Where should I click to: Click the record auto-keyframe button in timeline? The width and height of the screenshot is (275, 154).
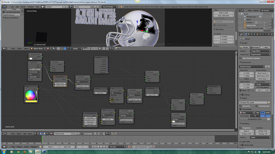pyautogui.click(x=129, y=147)
